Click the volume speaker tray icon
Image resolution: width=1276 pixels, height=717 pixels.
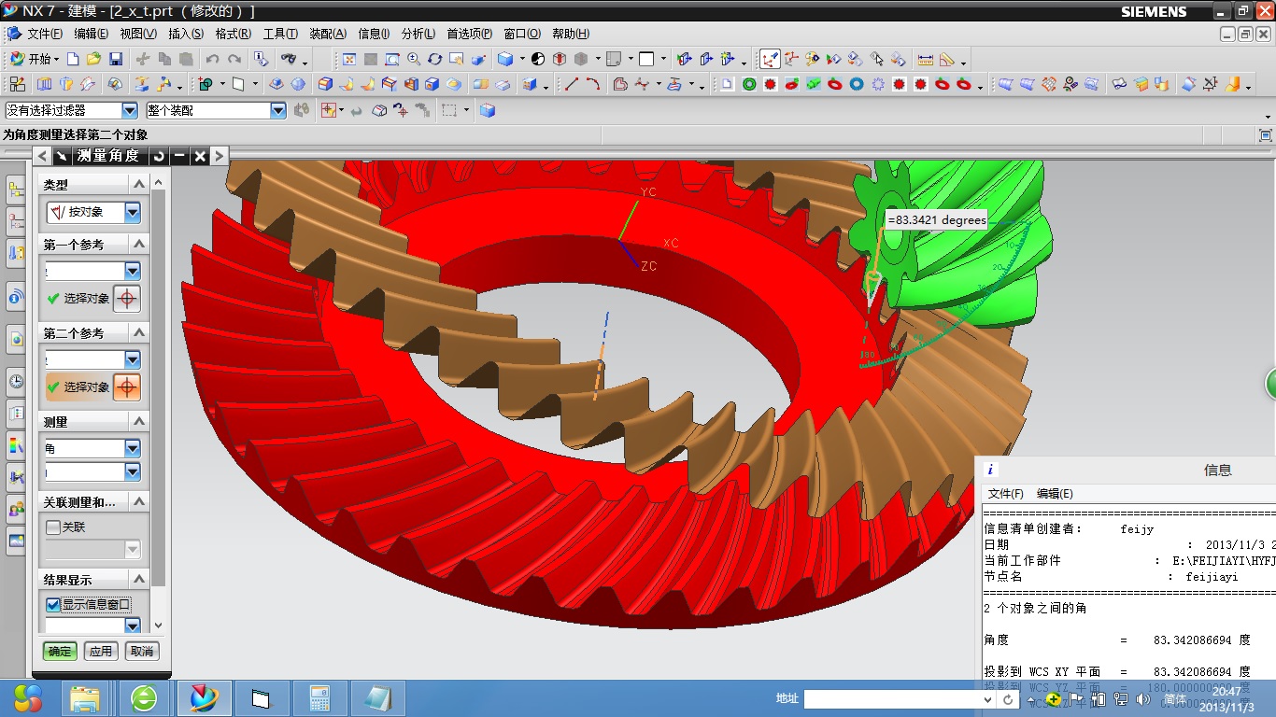(x=1142, y=698)
